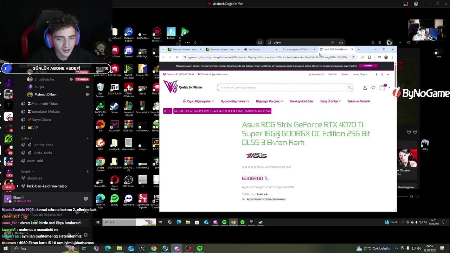450x253 pixels.
Task: Expand Garaj Ürünleri menu
Action: pyautogui.click(x=330, y=101)
